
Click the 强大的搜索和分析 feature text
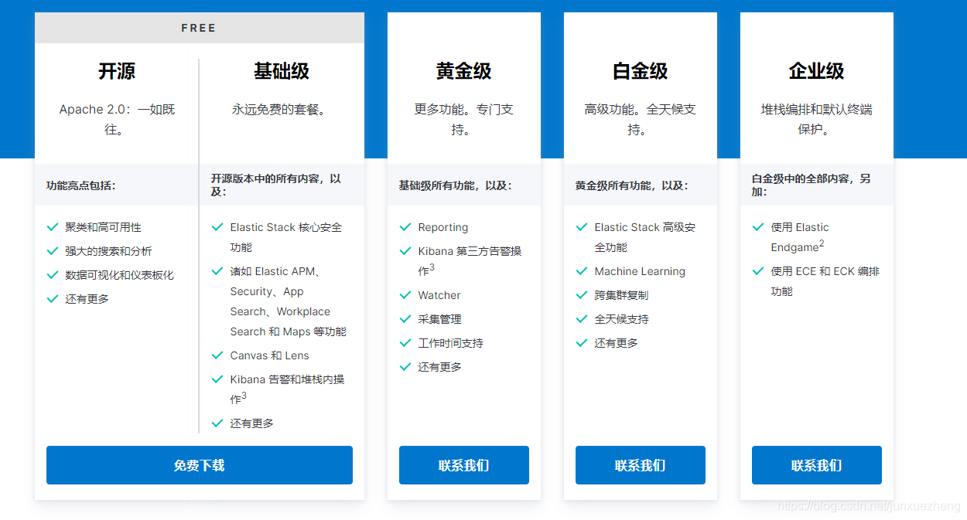(x=109, y=251)
